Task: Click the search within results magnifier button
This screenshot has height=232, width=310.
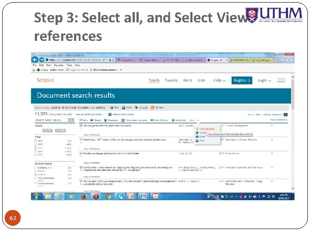Action: tap(71, 120)
